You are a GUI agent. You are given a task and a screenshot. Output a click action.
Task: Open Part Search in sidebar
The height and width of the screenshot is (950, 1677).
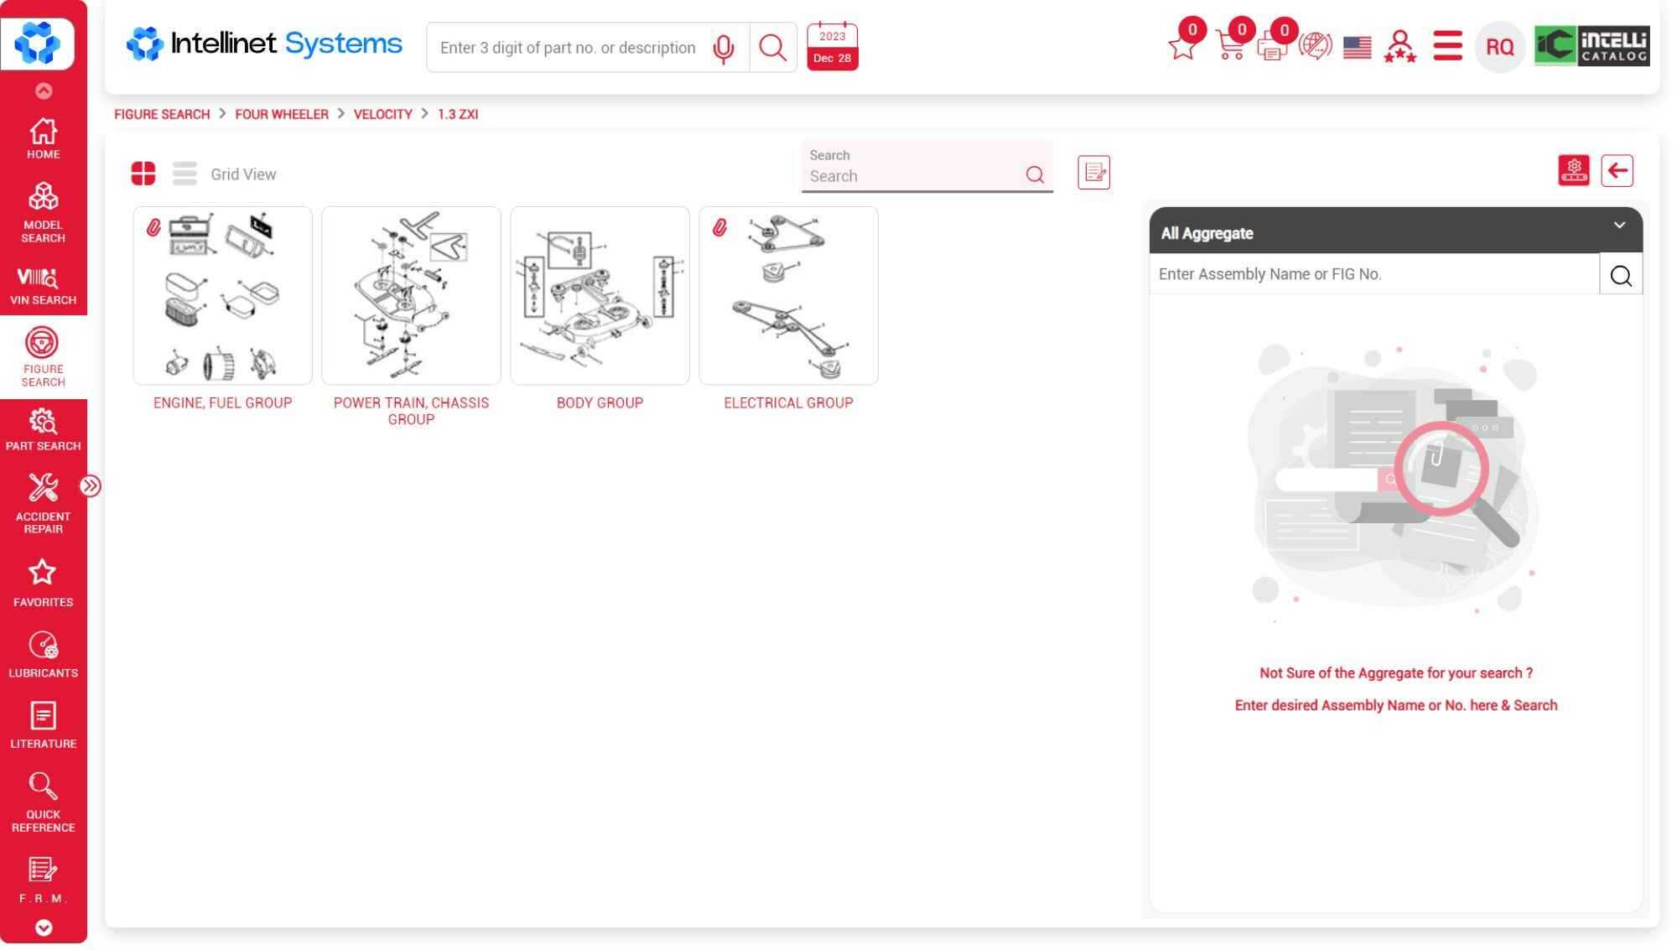pos(44,430)
